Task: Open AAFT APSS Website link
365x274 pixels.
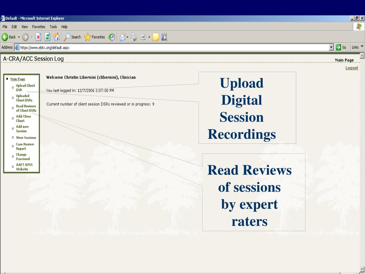Action: (24, 167)
